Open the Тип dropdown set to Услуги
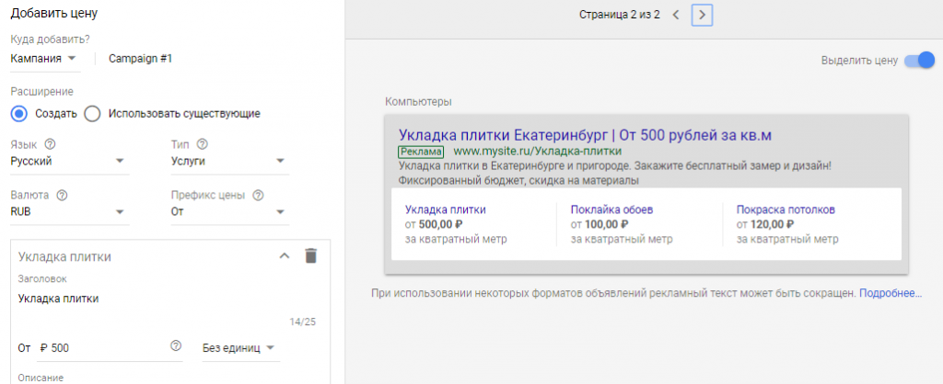 tap(229, 162)
